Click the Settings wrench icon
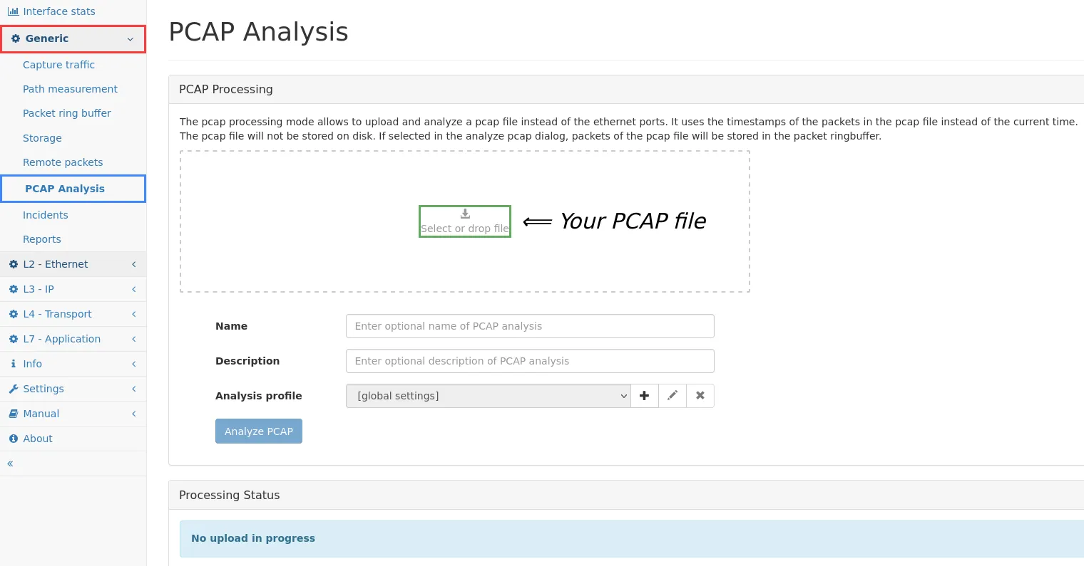The height and width of the screenshot is (566, 1084). click(x=13, y=389)
